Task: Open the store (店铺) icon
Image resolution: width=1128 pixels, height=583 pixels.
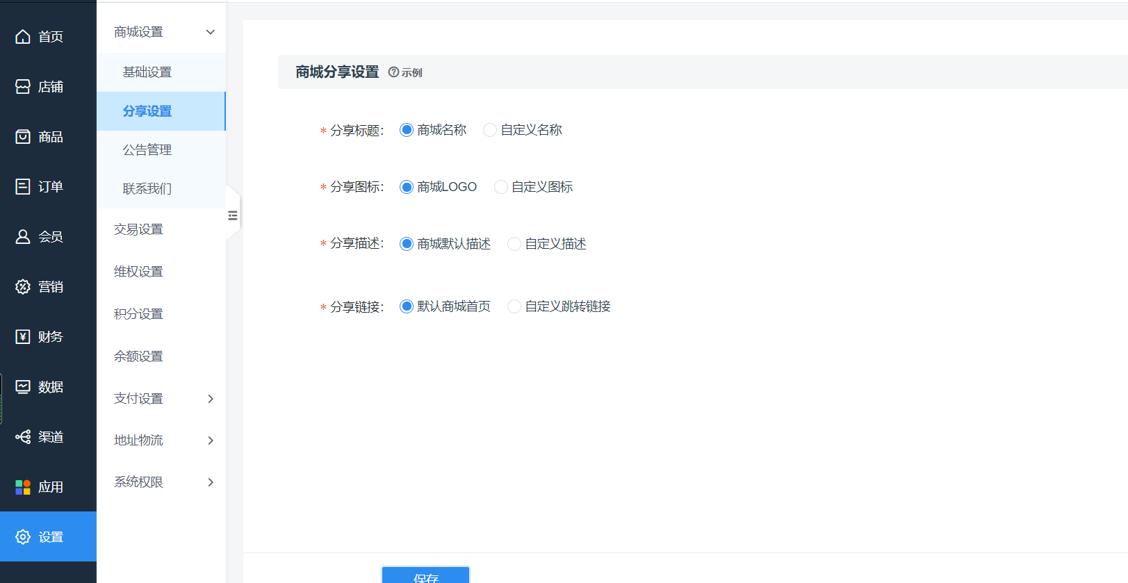Action: 23,87
